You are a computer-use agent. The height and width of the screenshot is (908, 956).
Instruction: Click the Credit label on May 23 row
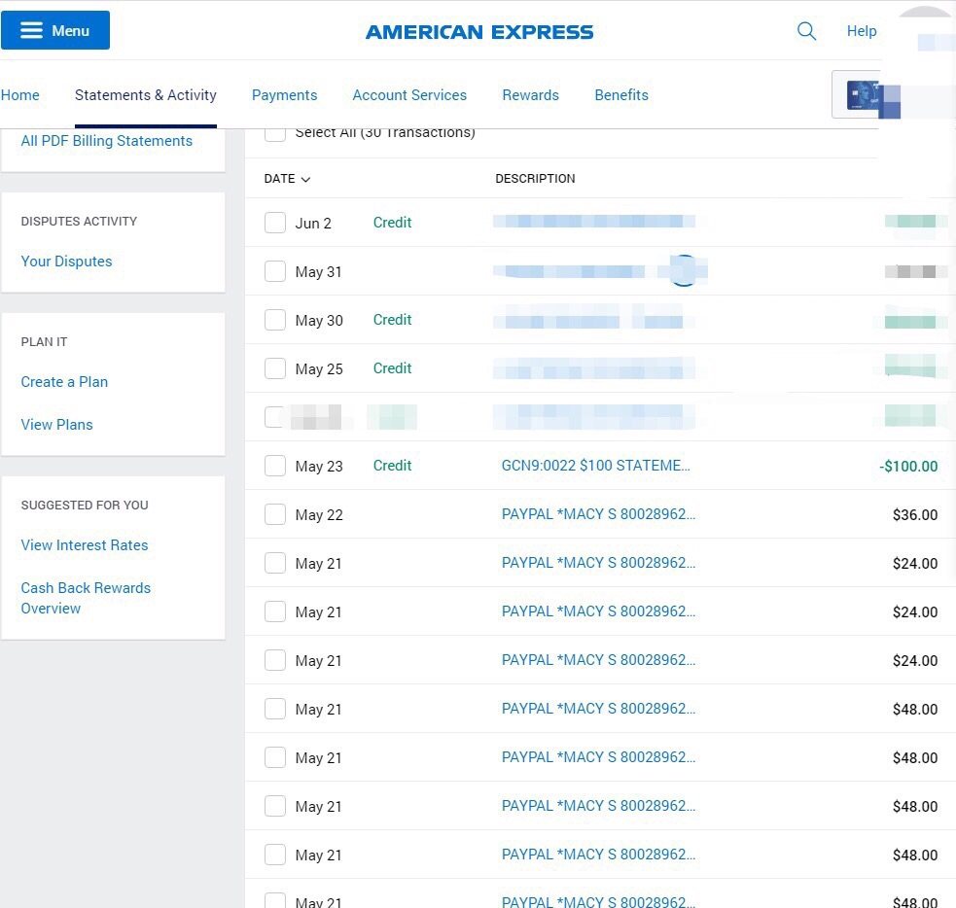click(392, 466)
